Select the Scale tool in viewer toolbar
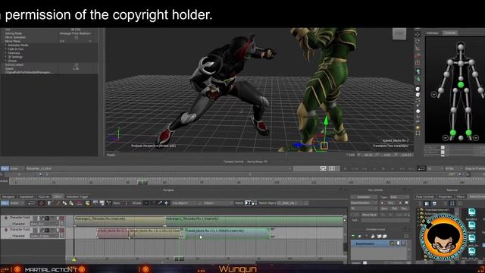The image size is (485, 273). tap(418, 49)
